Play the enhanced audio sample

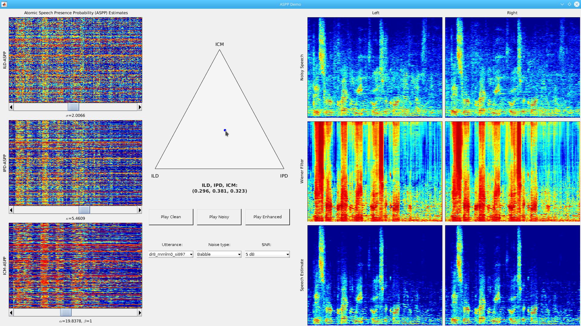click(x=267, y=216)
